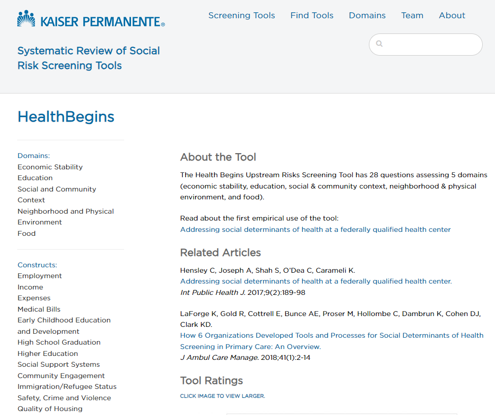This screenshot has width=495, height=415.
Task: Open Systematic Review of Social Risk Screening Tools link
Action: click(88, 58)
